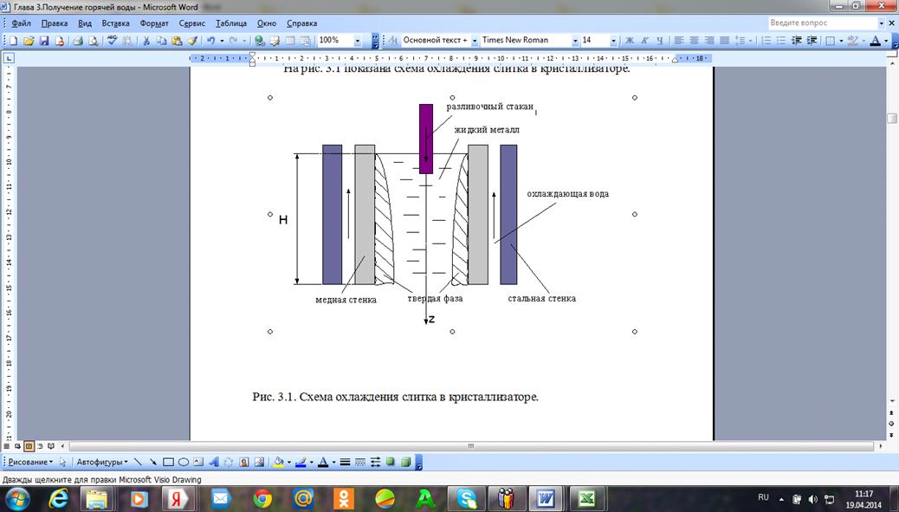Open the Print Preview icon
Screen dimensions: 899x512
[93, 41]
